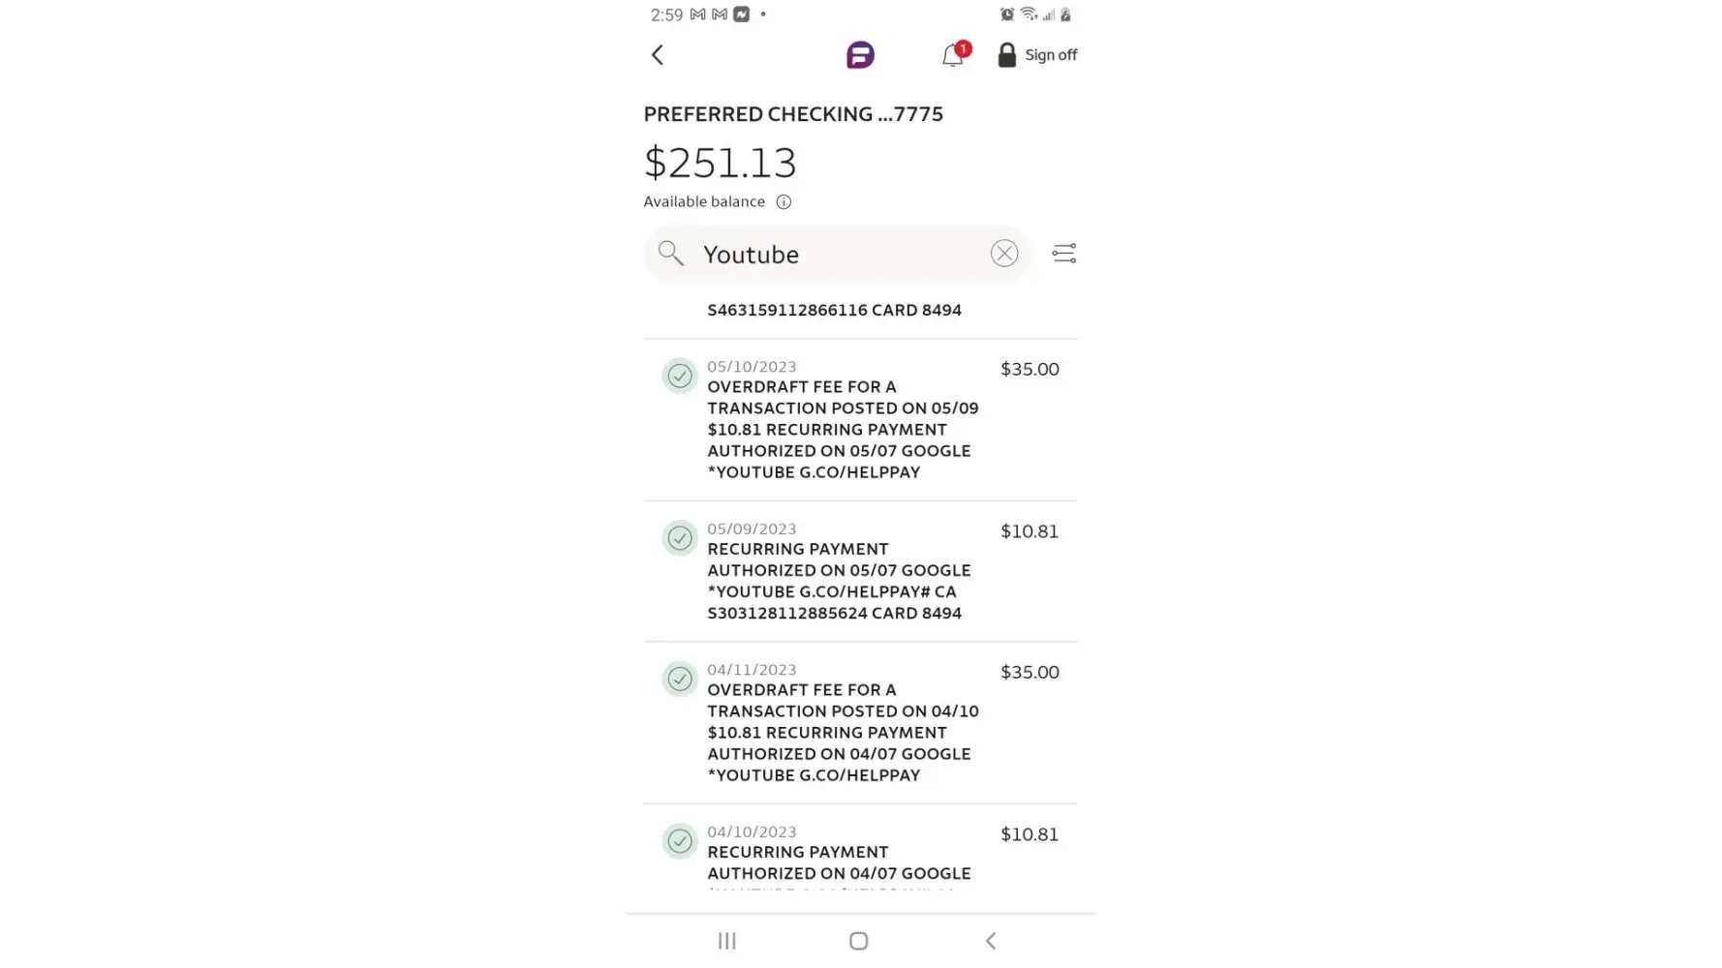Tap the search magnifier icon
Viewport: 1722px width, 968px height.
pos(670,254)
